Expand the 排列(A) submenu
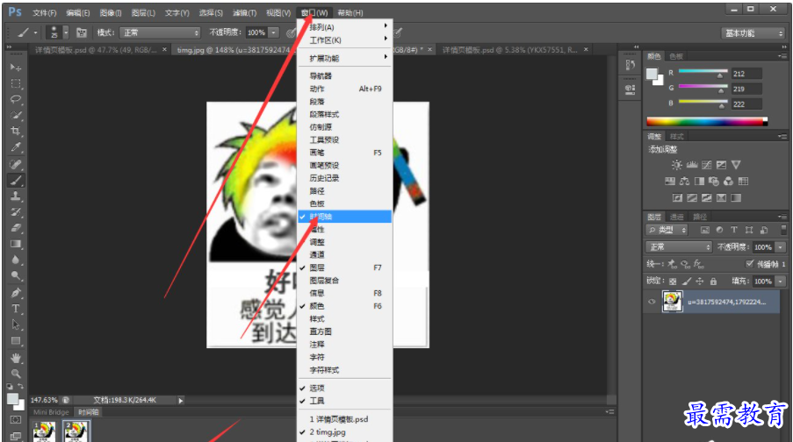The width and height of the screenshot is (793, 442). tap(344, 27)
